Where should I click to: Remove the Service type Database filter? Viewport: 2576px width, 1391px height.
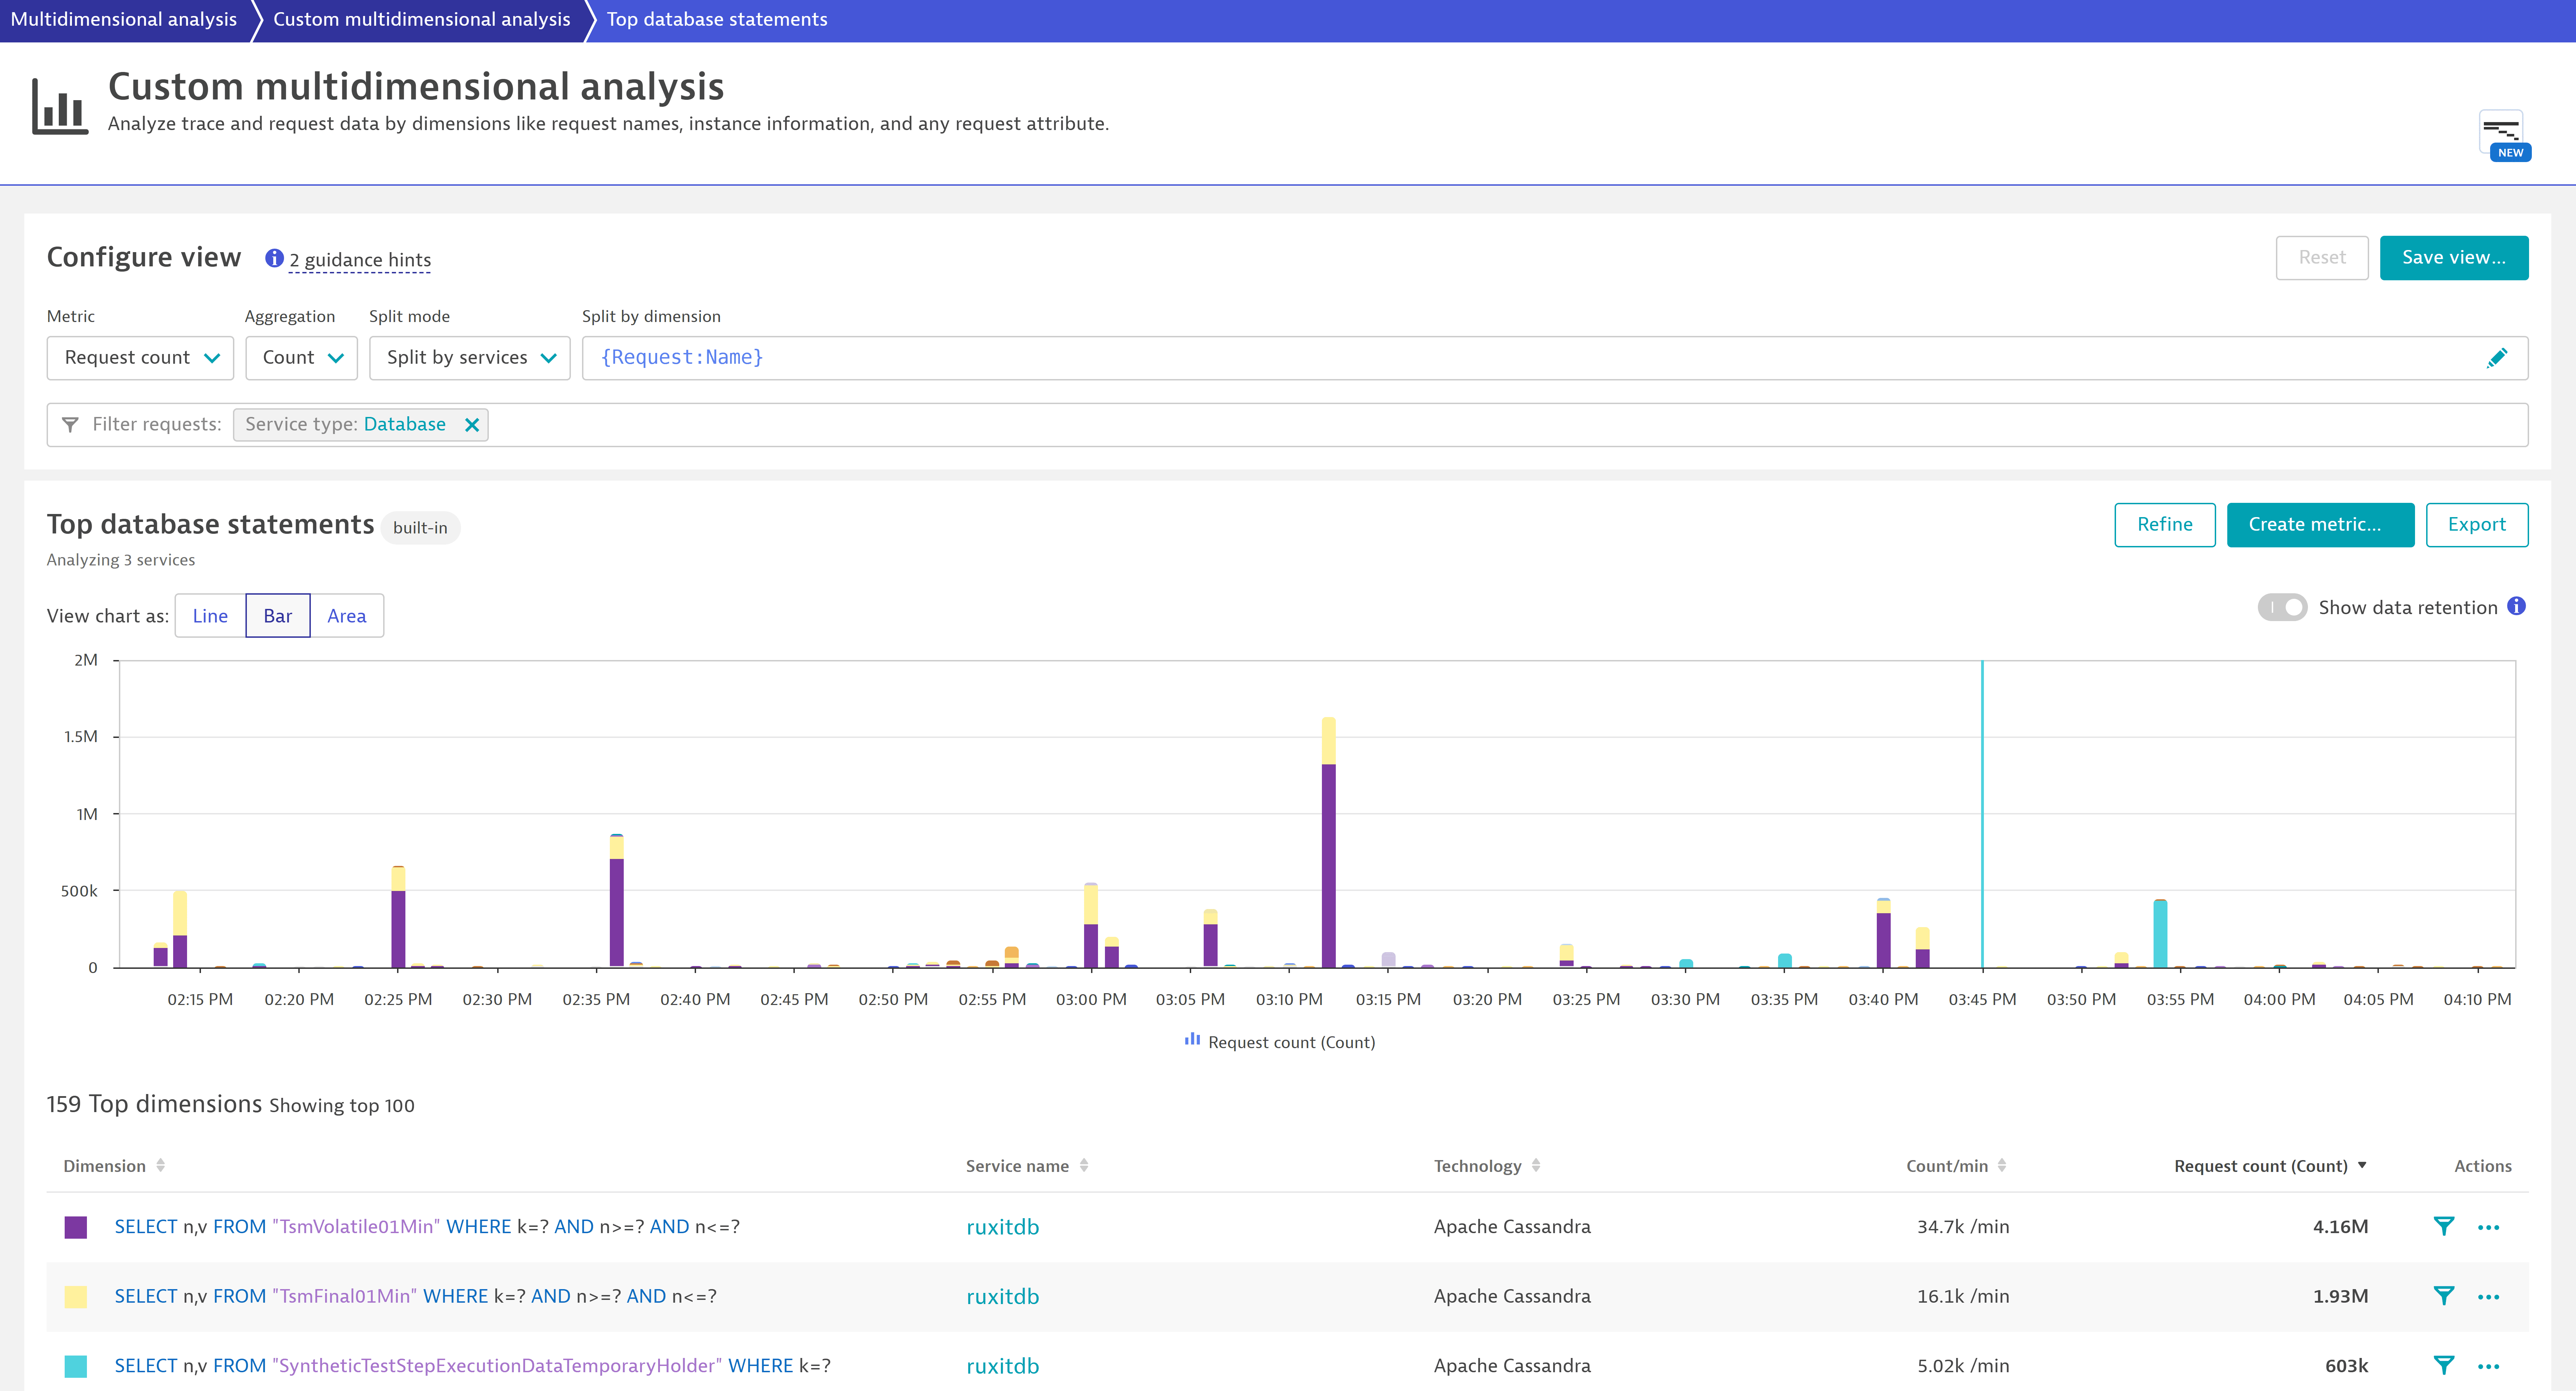(472, 425)
